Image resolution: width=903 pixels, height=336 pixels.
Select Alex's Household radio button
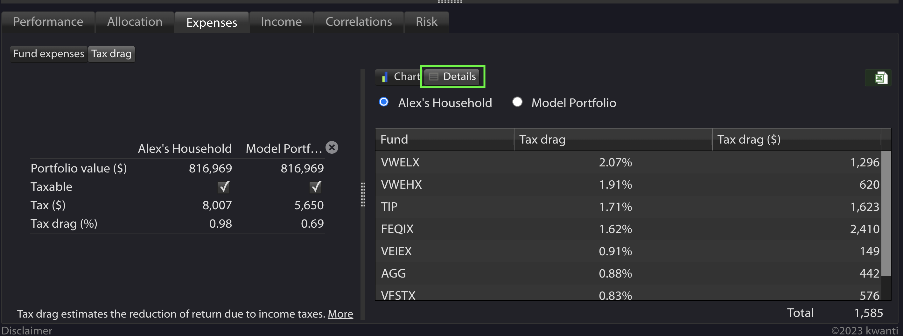(384, 102)
